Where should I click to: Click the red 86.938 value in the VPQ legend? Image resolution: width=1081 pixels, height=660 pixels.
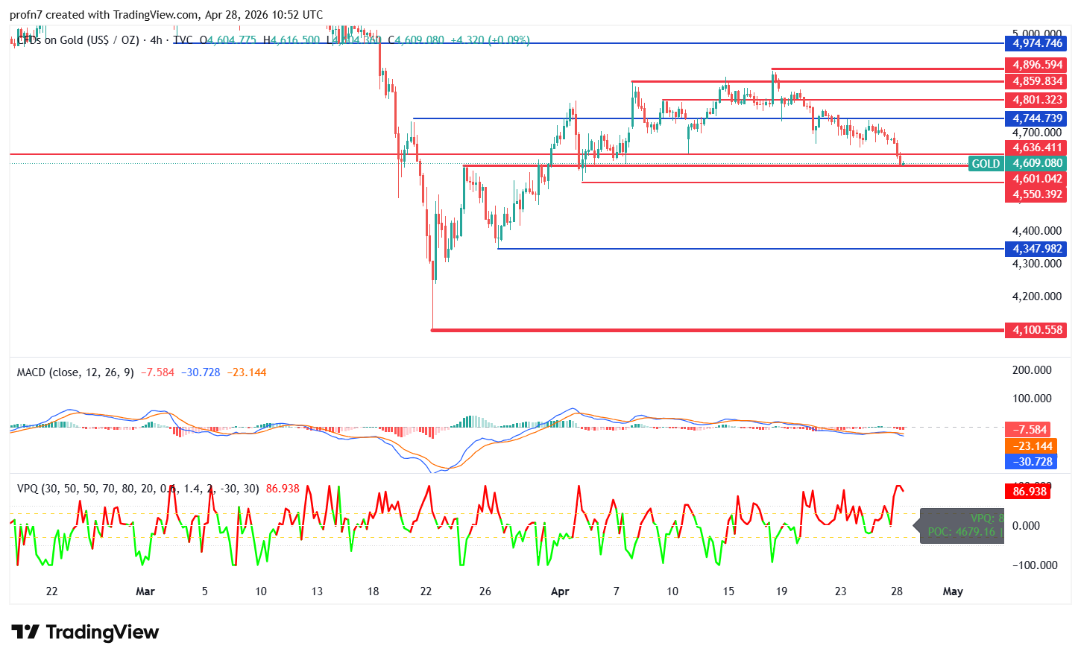[283, 489]
